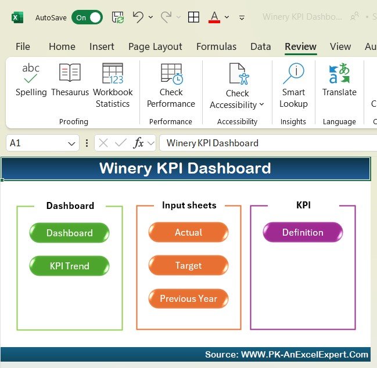
Task: Open the Target input sheet button
Action: (188, 265)
